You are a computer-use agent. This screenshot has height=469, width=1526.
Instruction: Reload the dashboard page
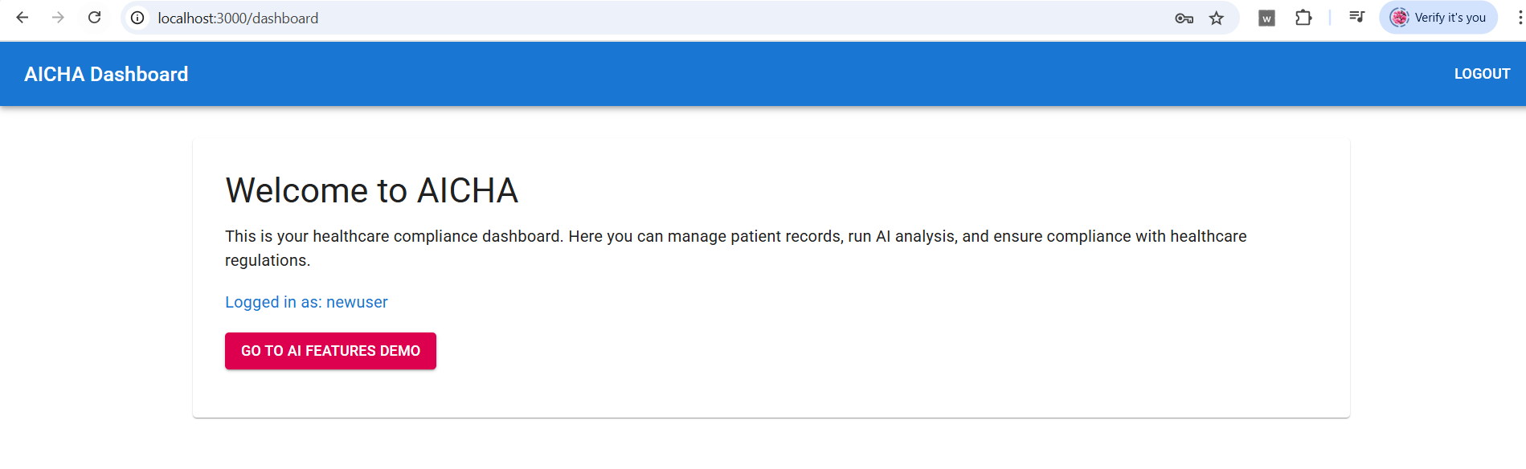point(94,18)
